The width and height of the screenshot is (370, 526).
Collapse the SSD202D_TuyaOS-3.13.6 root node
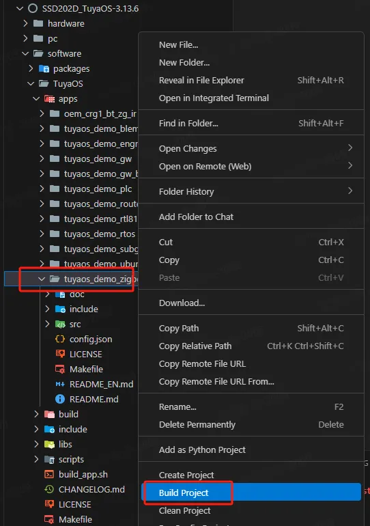20,8
